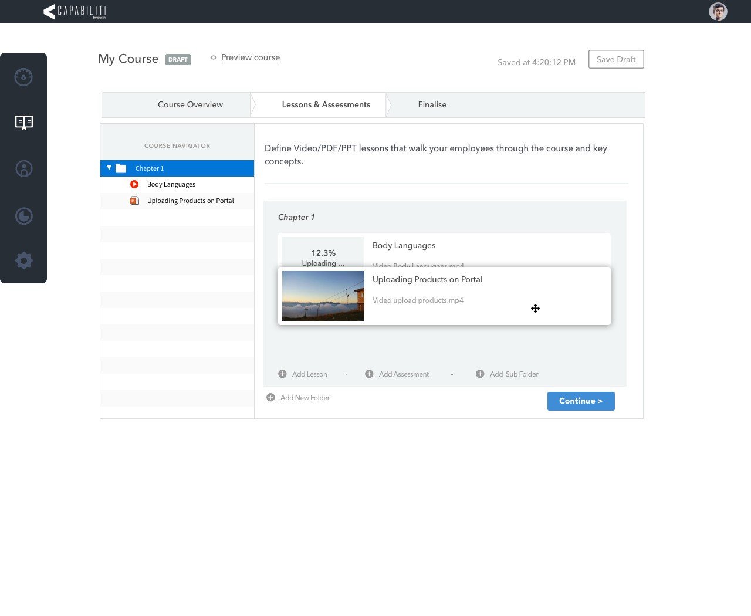This screenshot has width=751, height=616.
Task: Click the Chapter 1 heading in lesson panel
Action: 296,217
